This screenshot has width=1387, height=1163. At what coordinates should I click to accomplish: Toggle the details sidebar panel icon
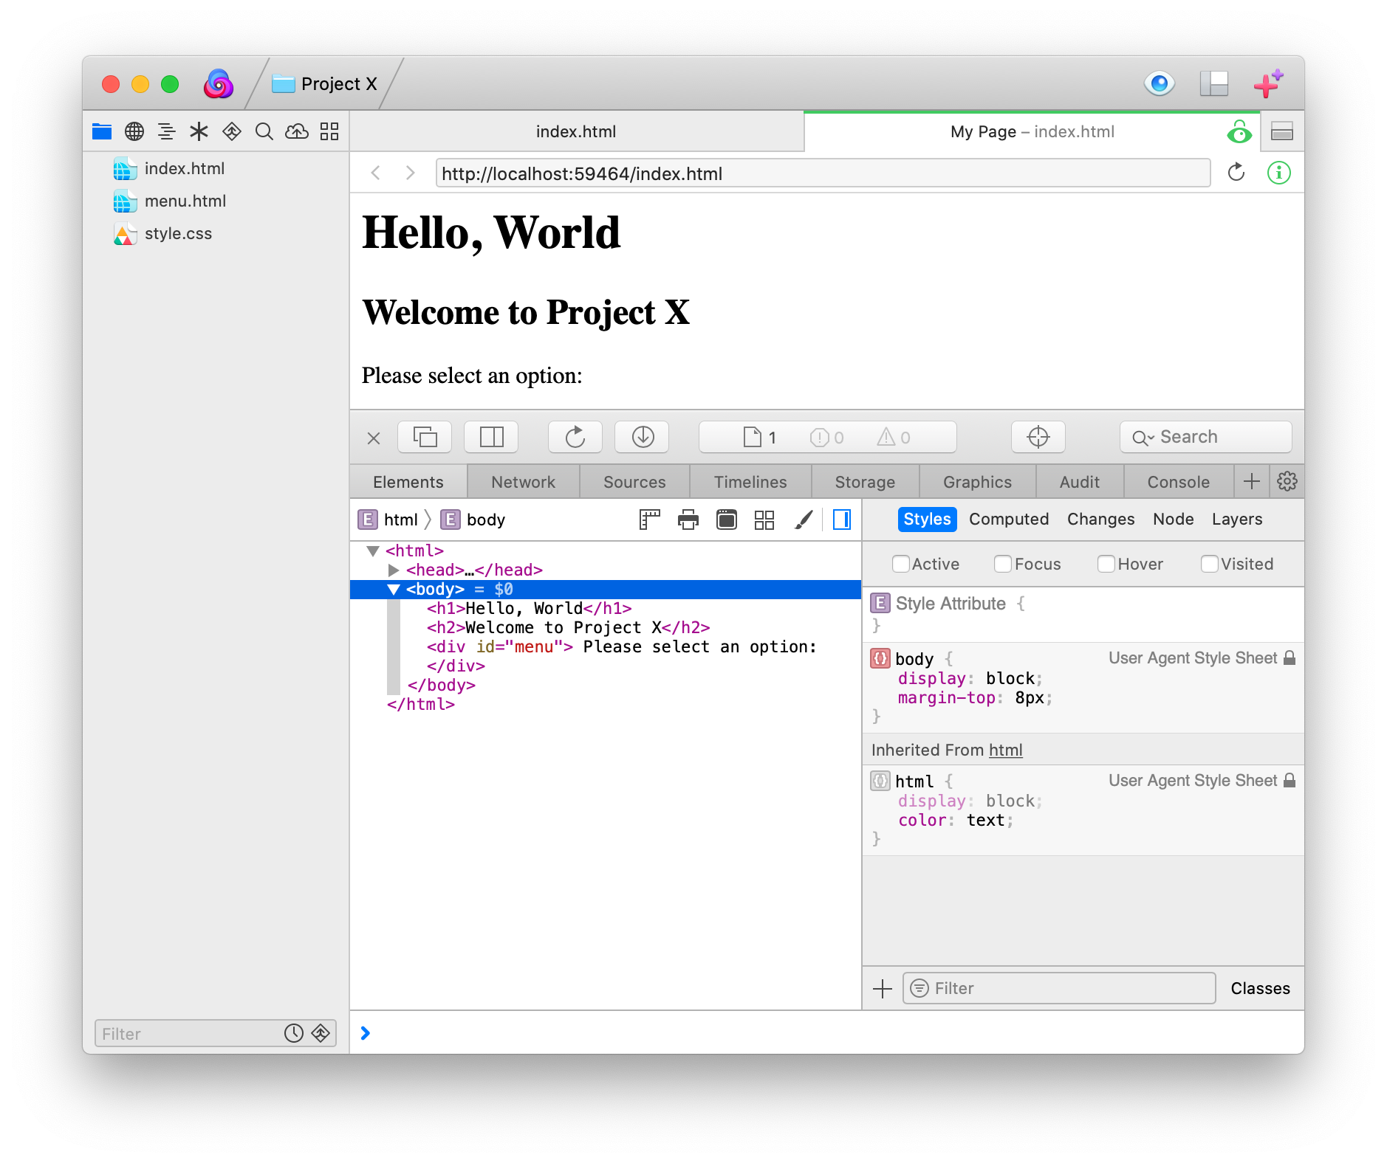coord(842,520)
